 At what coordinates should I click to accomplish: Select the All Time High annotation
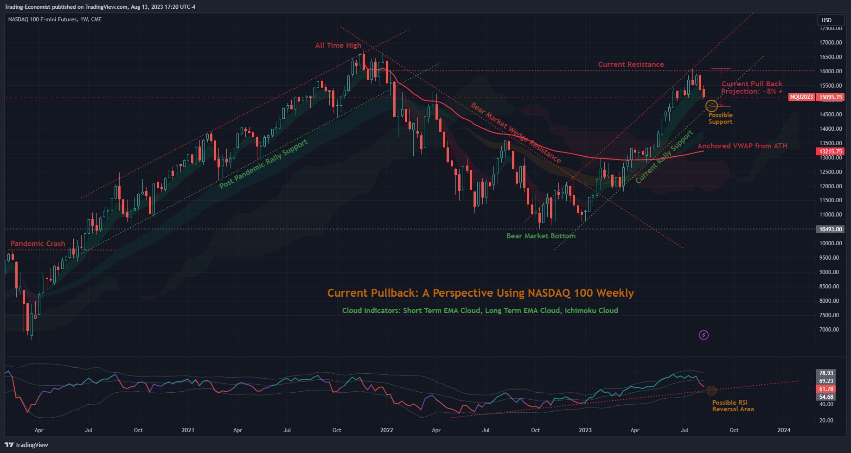pyautogui.click(x=338, y=45)
